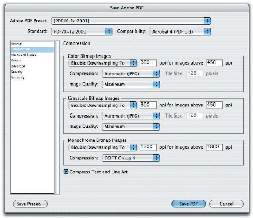Click Grayscale Bitmap Tile Size field
Viewport: 253px width, 218px height.
[195, 116]
